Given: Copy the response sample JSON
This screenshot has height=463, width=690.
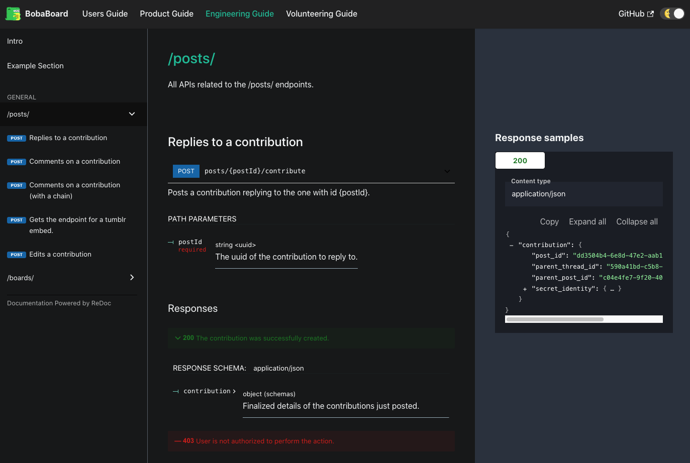Looking at the screenshot, I should coord(549,221).
